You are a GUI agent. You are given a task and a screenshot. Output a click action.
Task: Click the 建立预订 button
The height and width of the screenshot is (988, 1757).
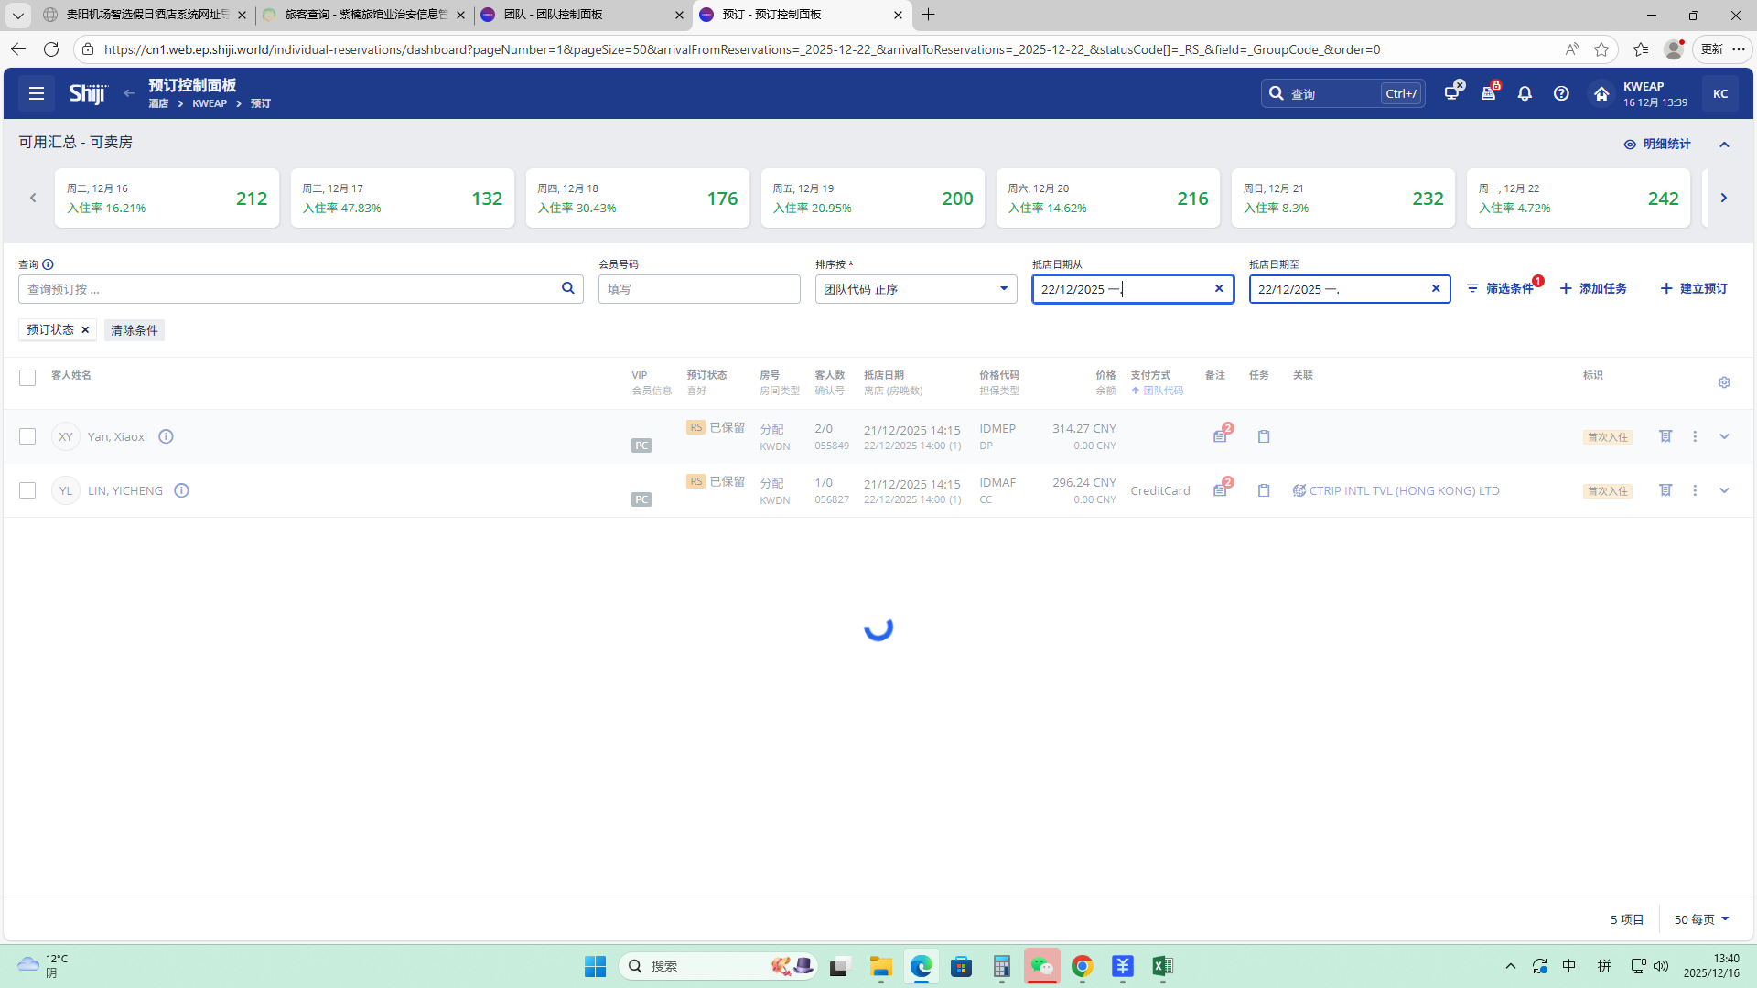(x=1694, y=288)
